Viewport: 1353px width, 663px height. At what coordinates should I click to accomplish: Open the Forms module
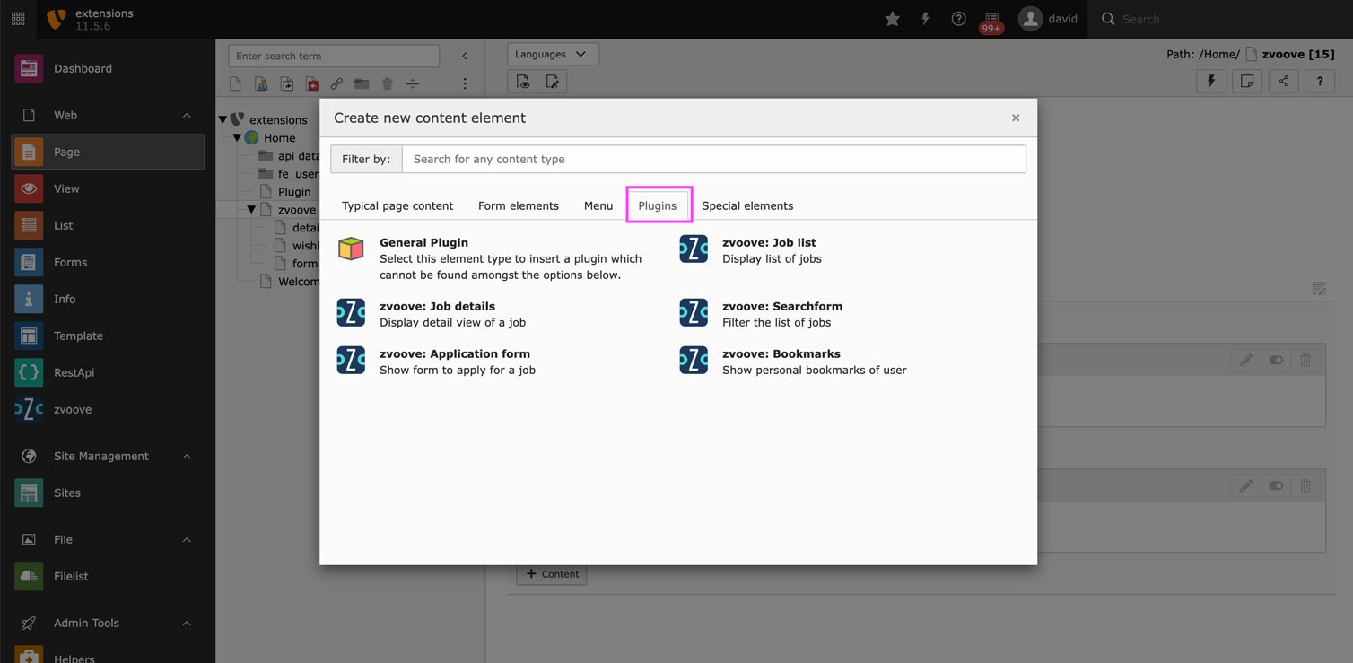coord(108,262)
